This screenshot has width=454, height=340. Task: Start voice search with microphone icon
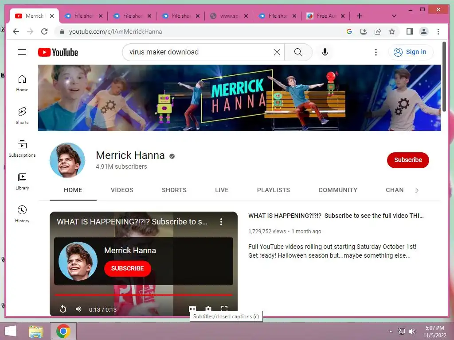pyautogui.click(x=325, y=52)
